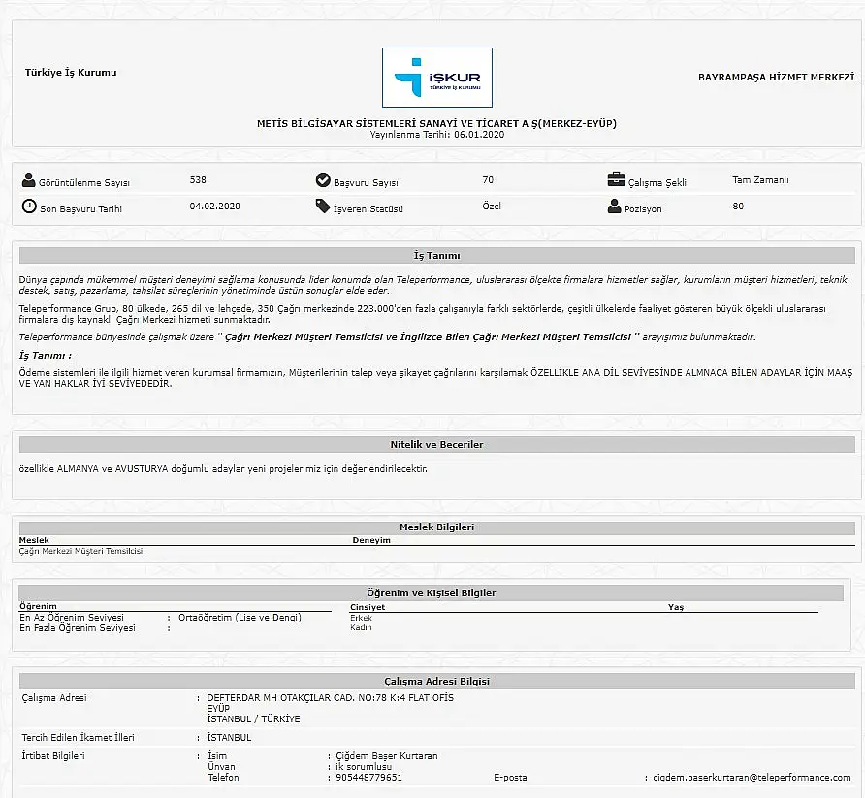Click the Son Başvuru Tarihi label
The image size is (865, 798).
(x=80, y=209)
